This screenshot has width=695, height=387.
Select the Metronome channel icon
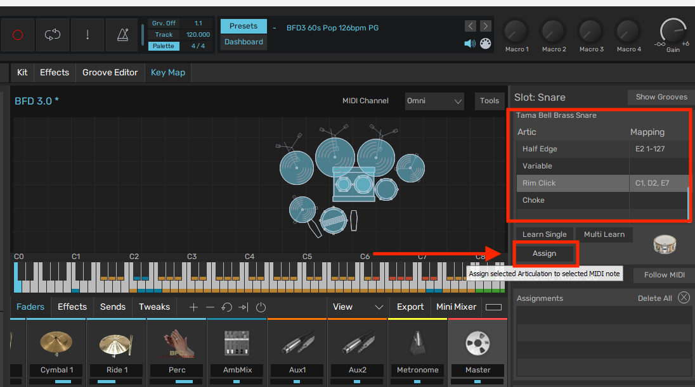[417, 343]
